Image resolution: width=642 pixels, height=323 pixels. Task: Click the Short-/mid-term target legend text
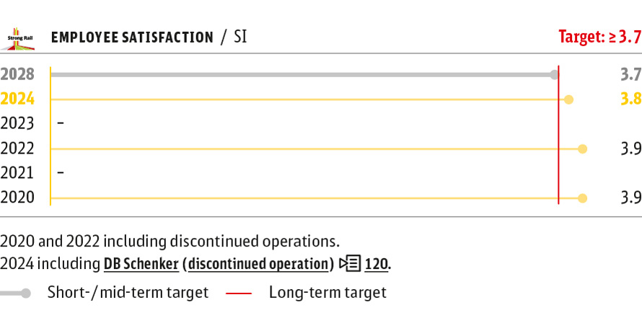(x=128, y=293)
